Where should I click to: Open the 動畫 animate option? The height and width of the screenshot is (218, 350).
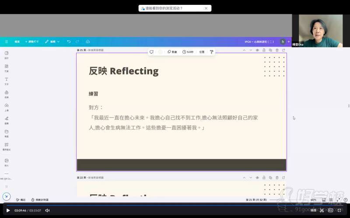coord(172,52)
